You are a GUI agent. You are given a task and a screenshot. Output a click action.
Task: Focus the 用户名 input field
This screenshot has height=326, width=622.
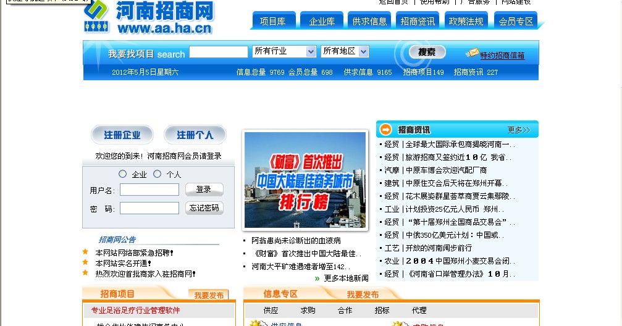click(149, 190)
